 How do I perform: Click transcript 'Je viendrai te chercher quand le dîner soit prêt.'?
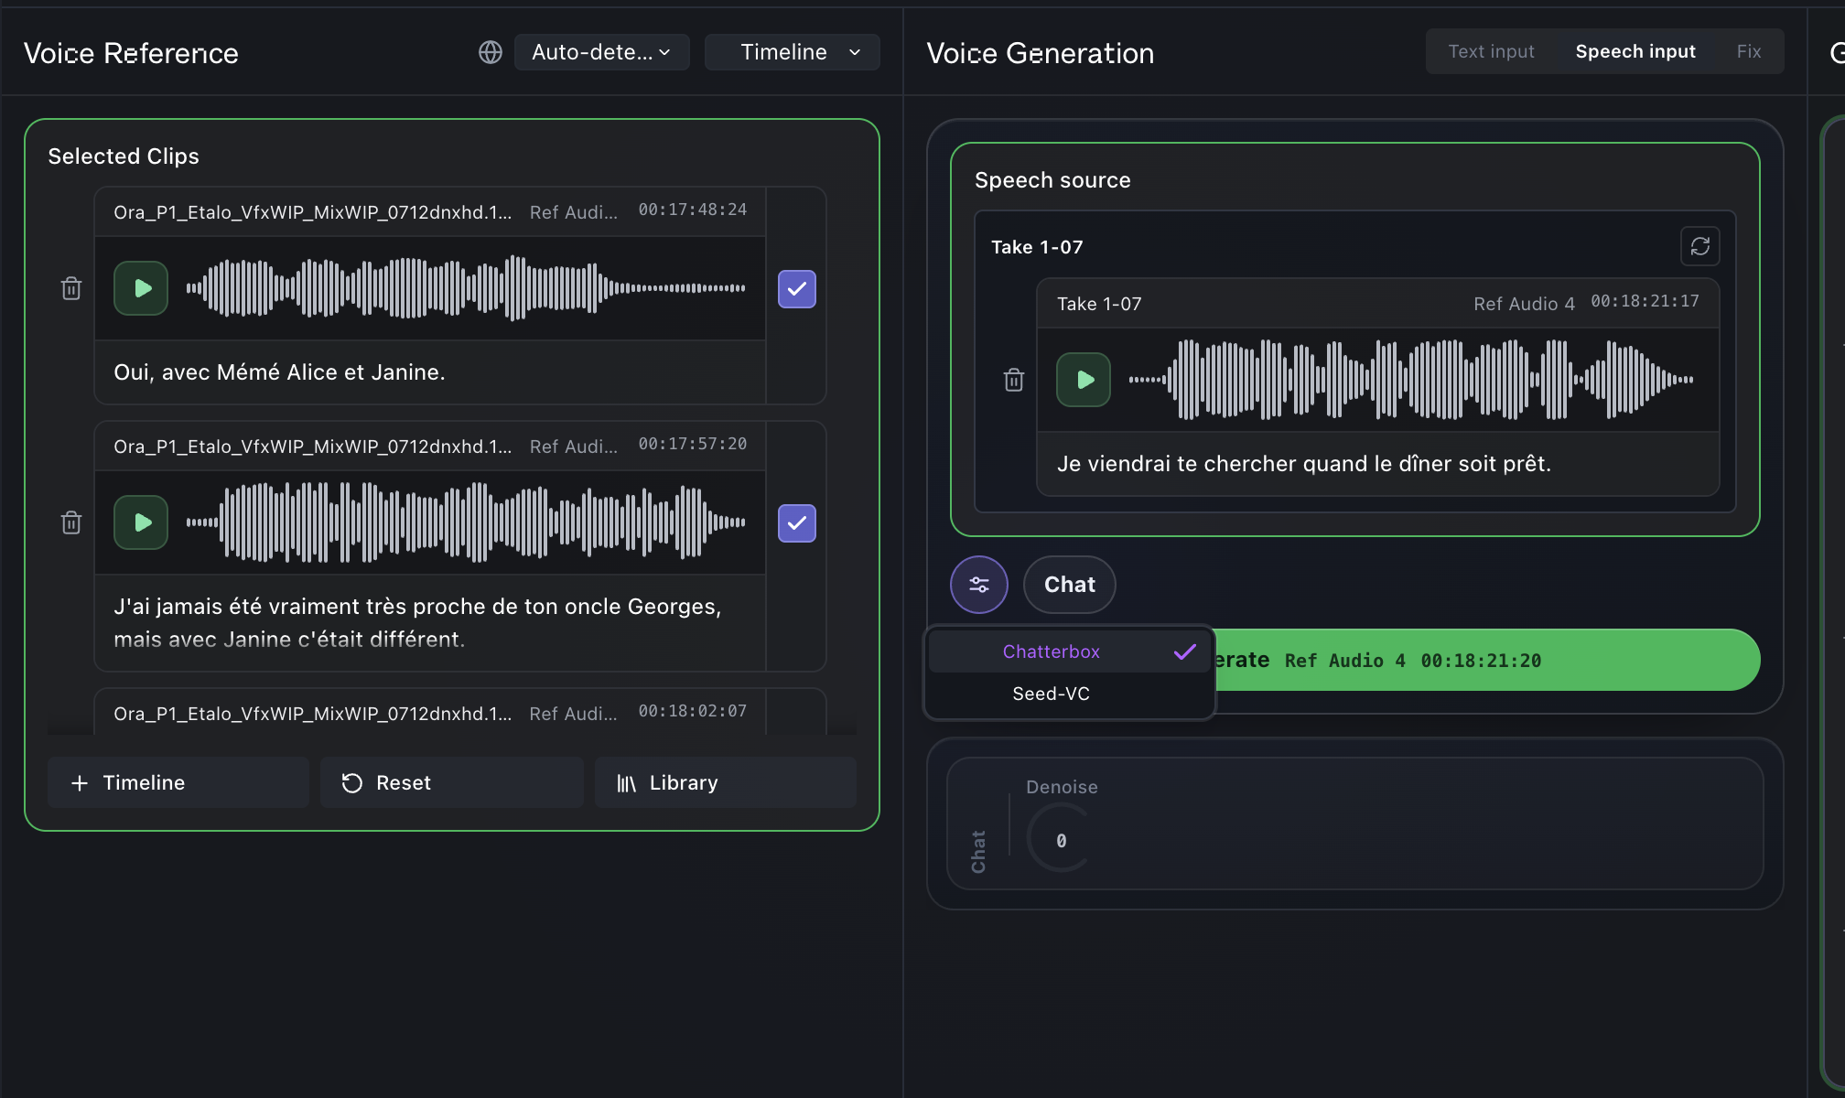pyautogui.click(x=1303, y=464)
